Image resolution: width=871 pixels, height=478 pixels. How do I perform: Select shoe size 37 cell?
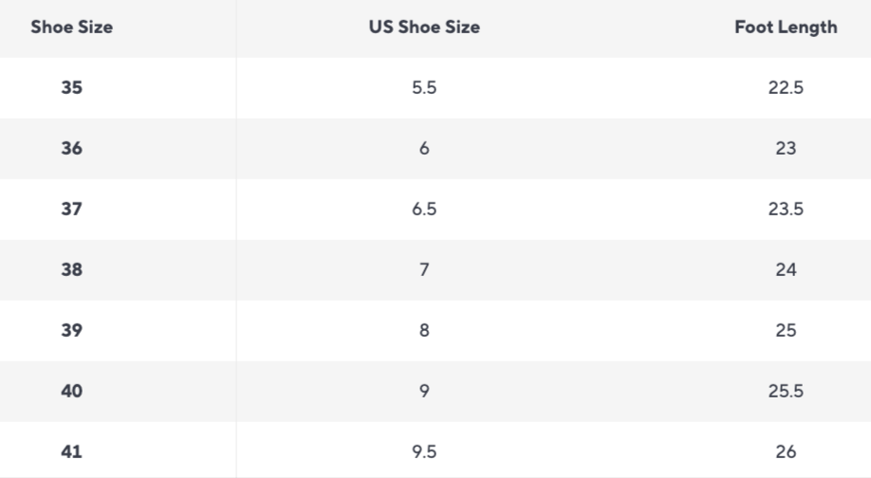[x=71, y=210]
